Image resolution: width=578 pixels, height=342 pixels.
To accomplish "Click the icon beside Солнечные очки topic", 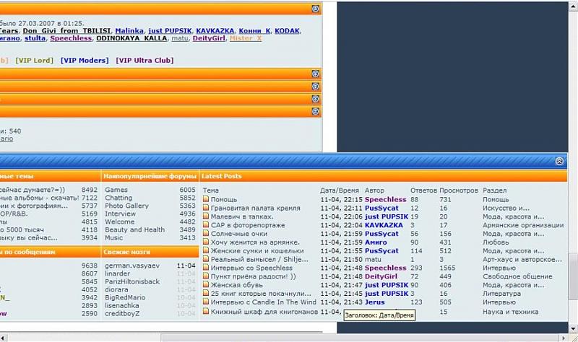I will coord(206,234).
